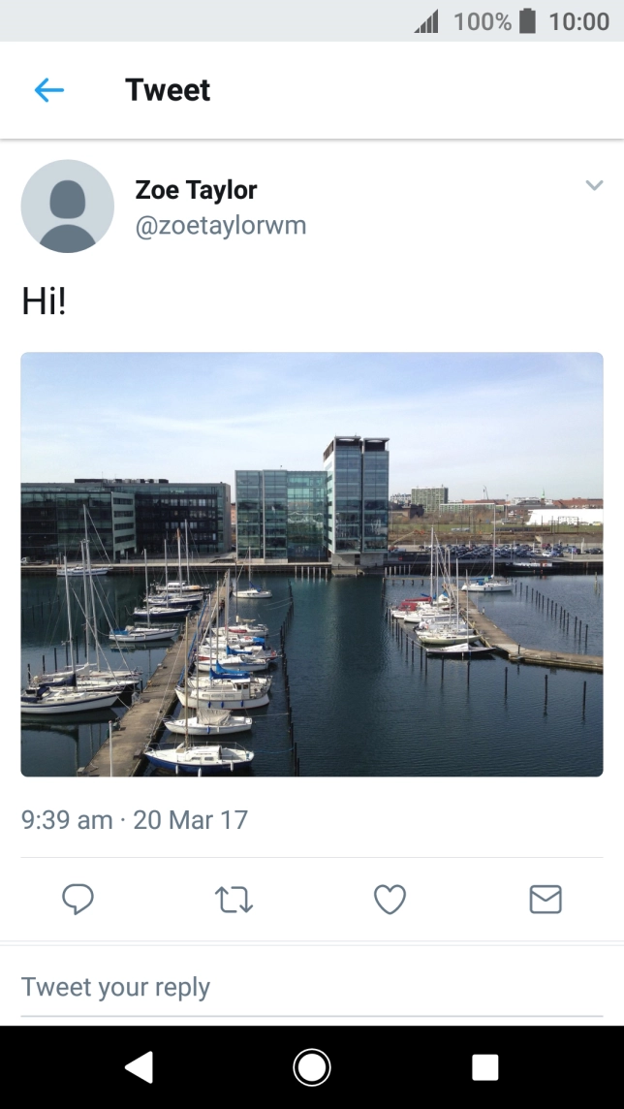Tap the battery status icon
This screenshot has height=1109, width=624.
click(528, 21)
